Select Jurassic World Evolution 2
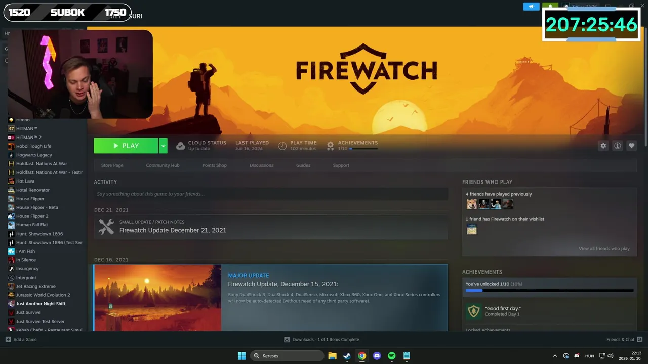Image resolution: width=648 pixels, height=364 pixels. [x=44, y=295]
